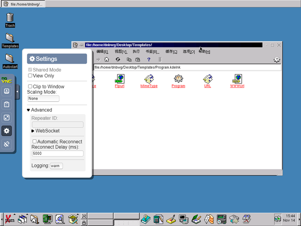301x226 pixels.
Task: Enable the Clip to Window checkbox
Action: [30, 87]
